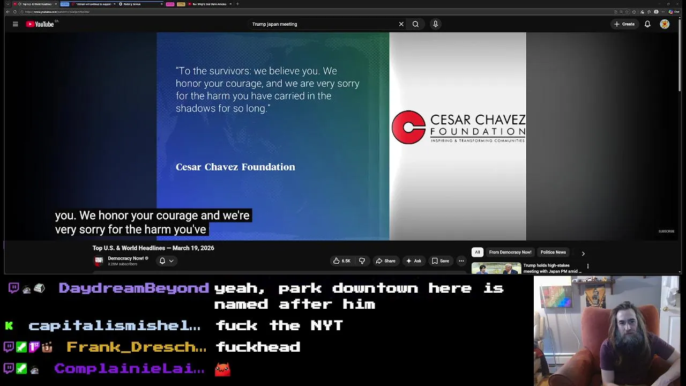The height and width of the screenshot is (386, 686).
Task: Go to YouTube home via logo
Action: click(40, 24)
